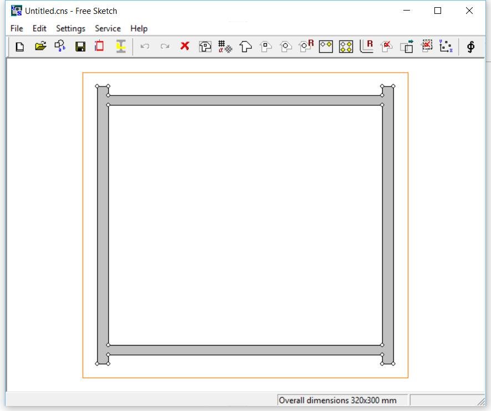This screenshot has width=491, height=411.
Task: Save the sketch with the floppy disk icon
Action: point(80,47)
